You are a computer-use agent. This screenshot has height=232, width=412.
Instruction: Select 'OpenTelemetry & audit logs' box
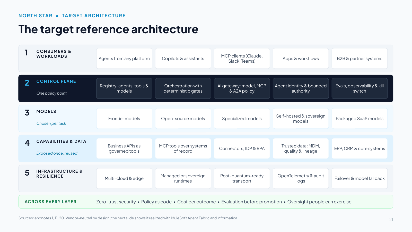(x=301, y=178)
